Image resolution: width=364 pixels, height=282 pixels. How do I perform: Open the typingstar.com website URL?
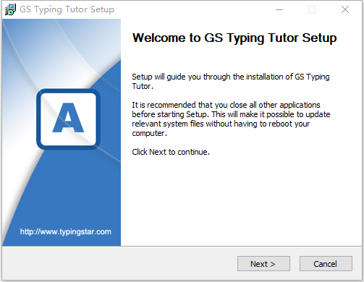(x=66, y=231)
